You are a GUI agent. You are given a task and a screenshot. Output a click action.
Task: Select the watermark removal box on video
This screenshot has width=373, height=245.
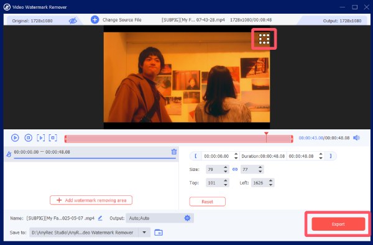click(x=264, y=39)
